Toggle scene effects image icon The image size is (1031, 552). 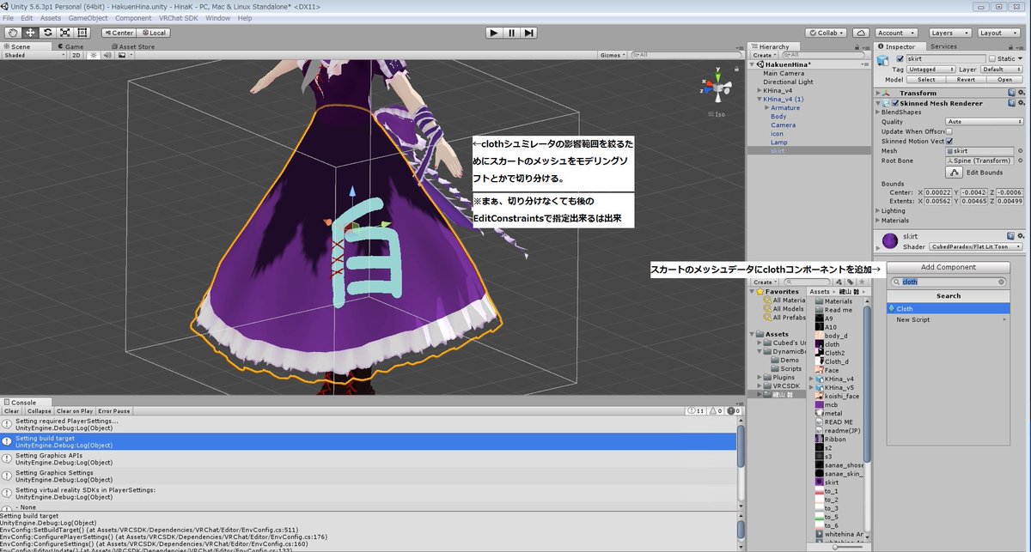[x=122, y=55]
